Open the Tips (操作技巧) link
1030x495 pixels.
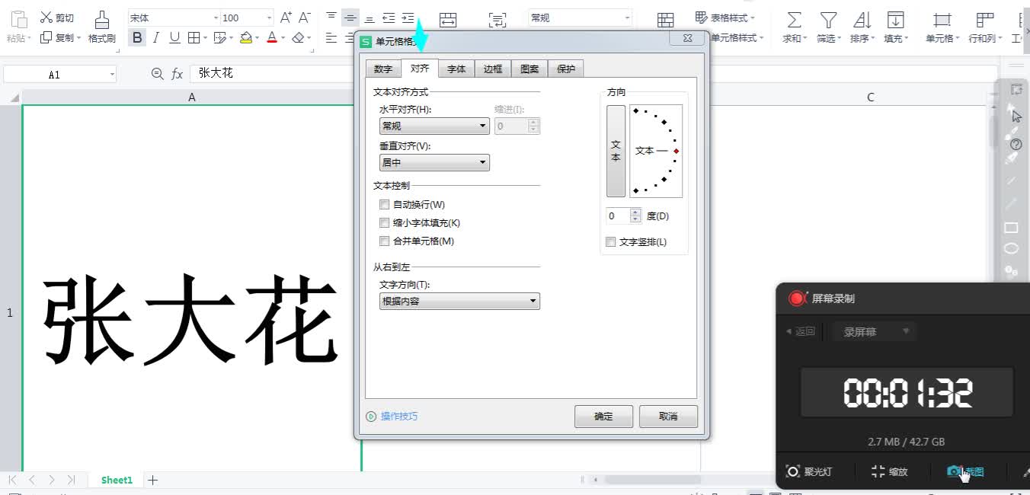point(399,417)
